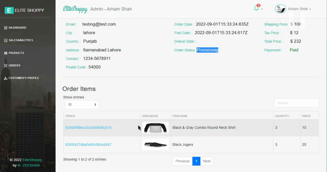Click the email testing@test.com
Viewport: 327px width, 172px height.
tap(99, 24)
